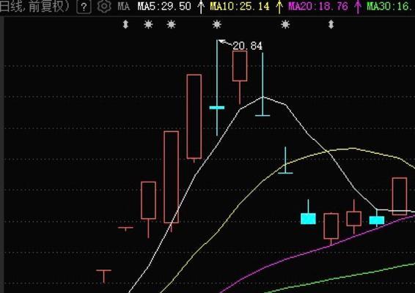Viewport: 415px width, 293px height.
Task: Click the fourth sun-shaped event marker
Action: click(285, 25)
